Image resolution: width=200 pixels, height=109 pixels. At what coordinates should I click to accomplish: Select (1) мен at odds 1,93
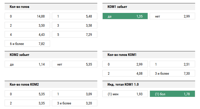(125, 94)
